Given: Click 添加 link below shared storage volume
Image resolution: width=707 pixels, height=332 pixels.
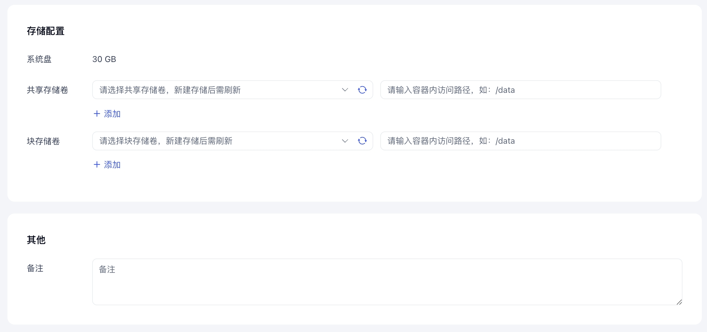Looking at the screenshot, I should click(x=112, y=114).
